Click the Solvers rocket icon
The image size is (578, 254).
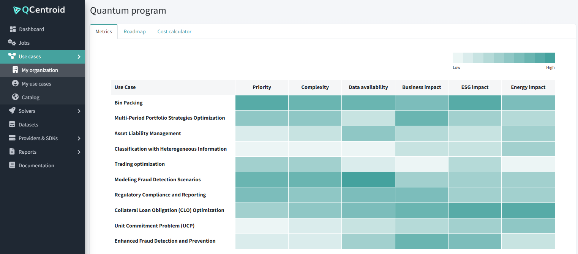pos(12,111)
